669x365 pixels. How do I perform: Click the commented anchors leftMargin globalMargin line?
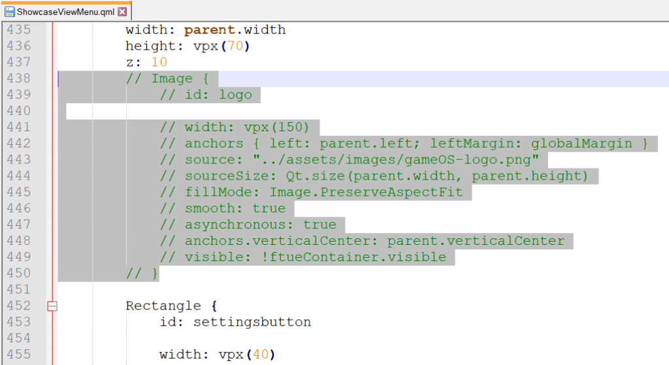(404, 143)
